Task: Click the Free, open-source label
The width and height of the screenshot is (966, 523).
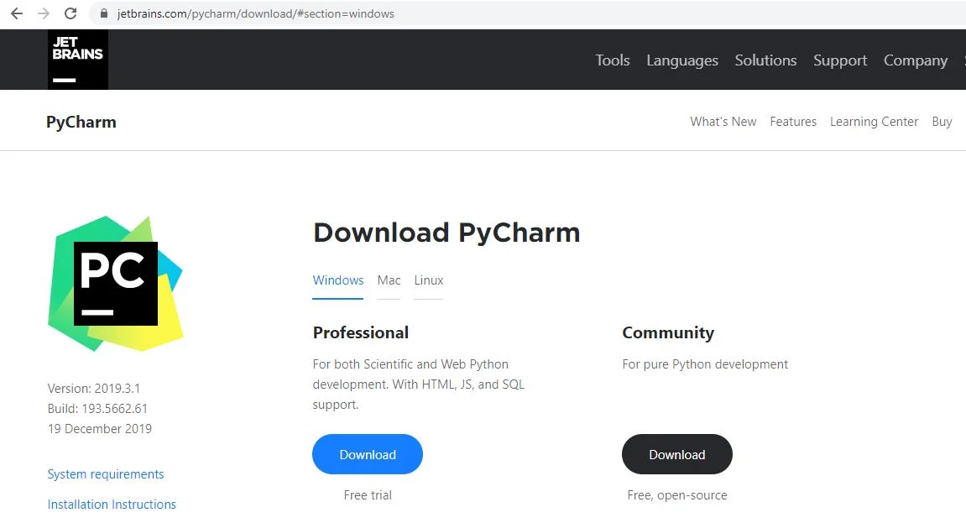Action: coord(677,495)
